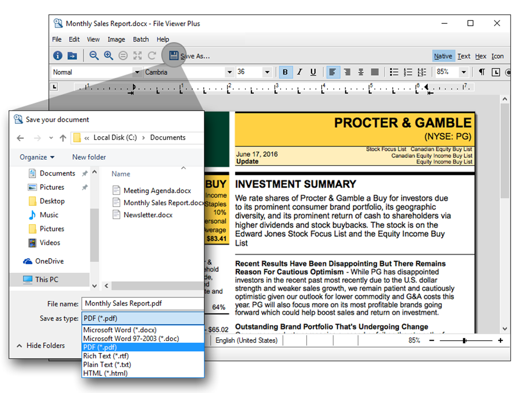525x393 pixels.
Task: Click the Save as type combo box
Action: tap(143, 318)
